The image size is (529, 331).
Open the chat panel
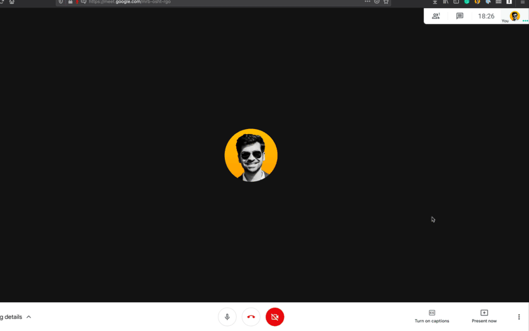point(460,16)
